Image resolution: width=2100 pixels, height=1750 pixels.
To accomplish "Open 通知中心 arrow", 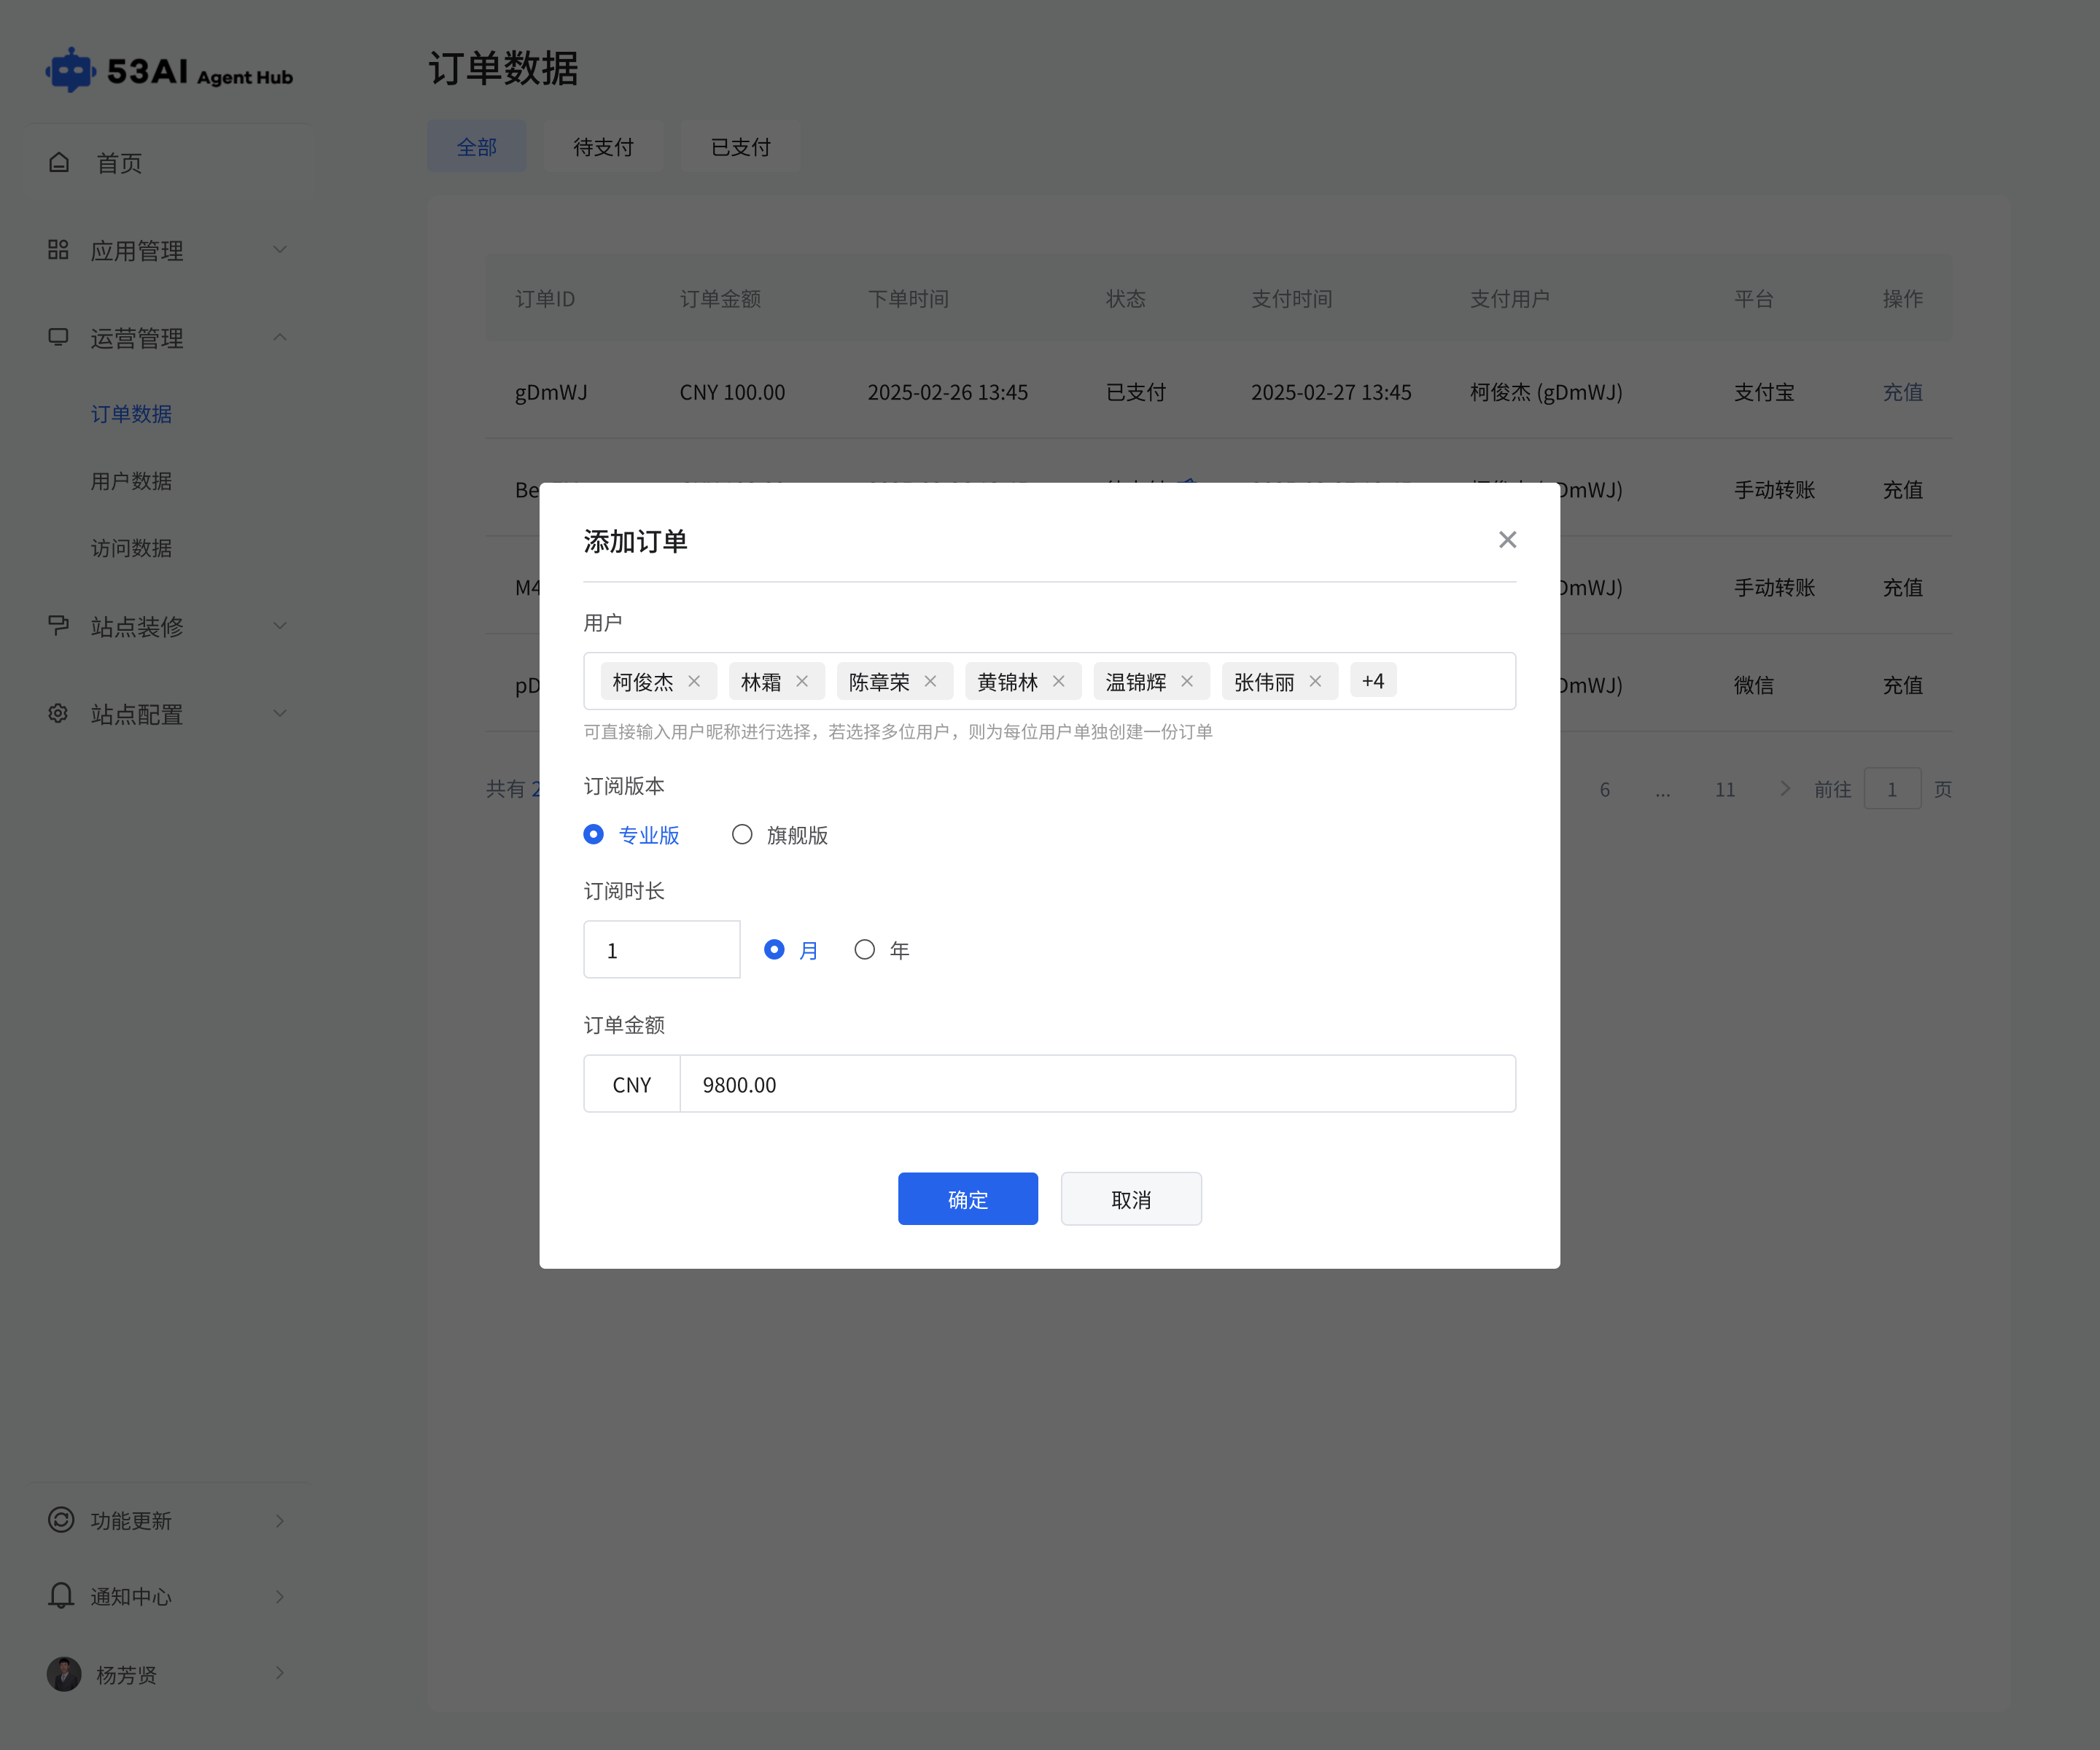I will (280, 1596).
